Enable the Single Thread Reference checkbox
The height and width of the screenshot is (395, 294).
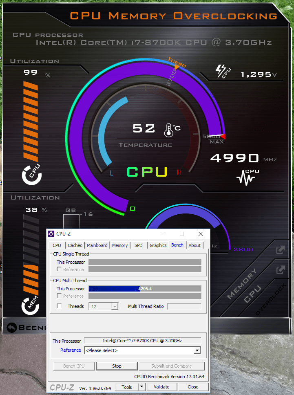coord(59,269)
